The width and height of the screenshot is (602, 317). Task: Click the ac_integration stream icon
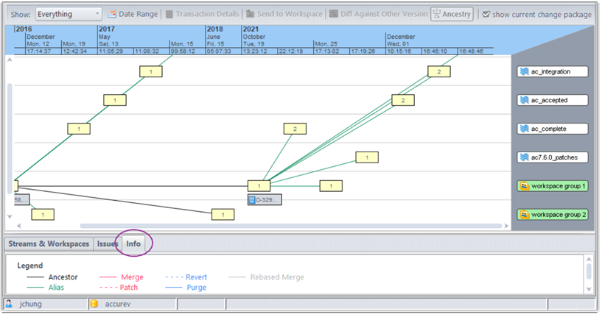[x=524, y=72]
